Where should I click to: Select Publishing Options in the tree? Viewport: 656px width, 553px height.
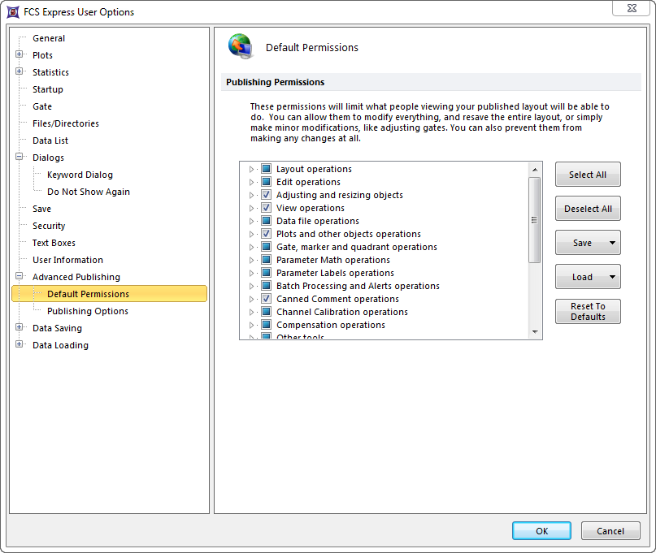pos(87,311)
